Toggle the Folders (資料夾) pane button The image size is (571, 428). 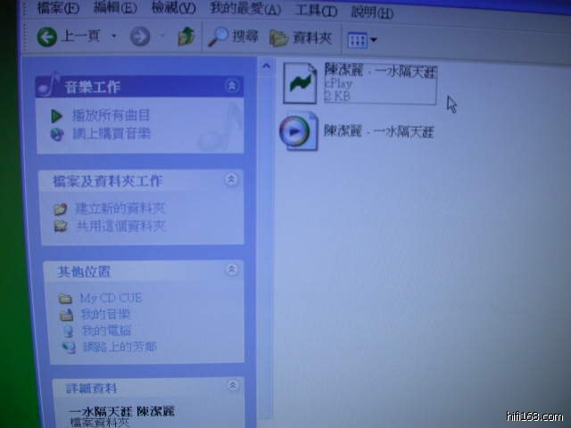click(x=301, y=38)
